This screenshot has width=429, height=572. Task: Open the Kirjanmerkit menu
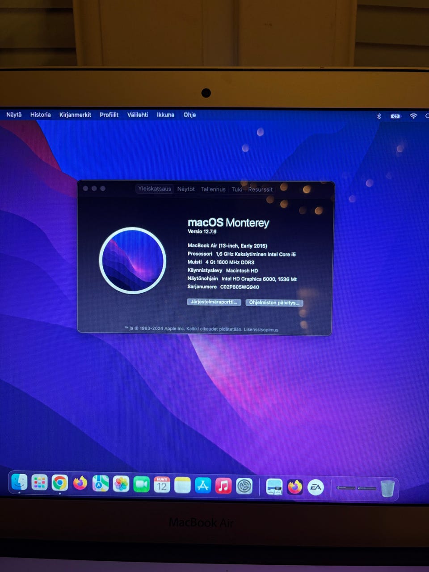[x=75, y=115]
